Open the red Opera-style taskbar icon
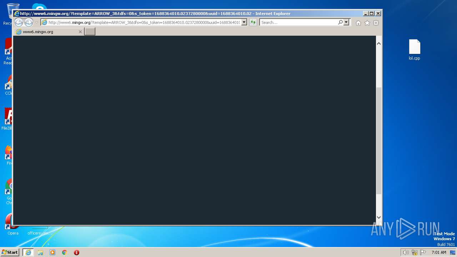457x257 pixels. [76, 252]
